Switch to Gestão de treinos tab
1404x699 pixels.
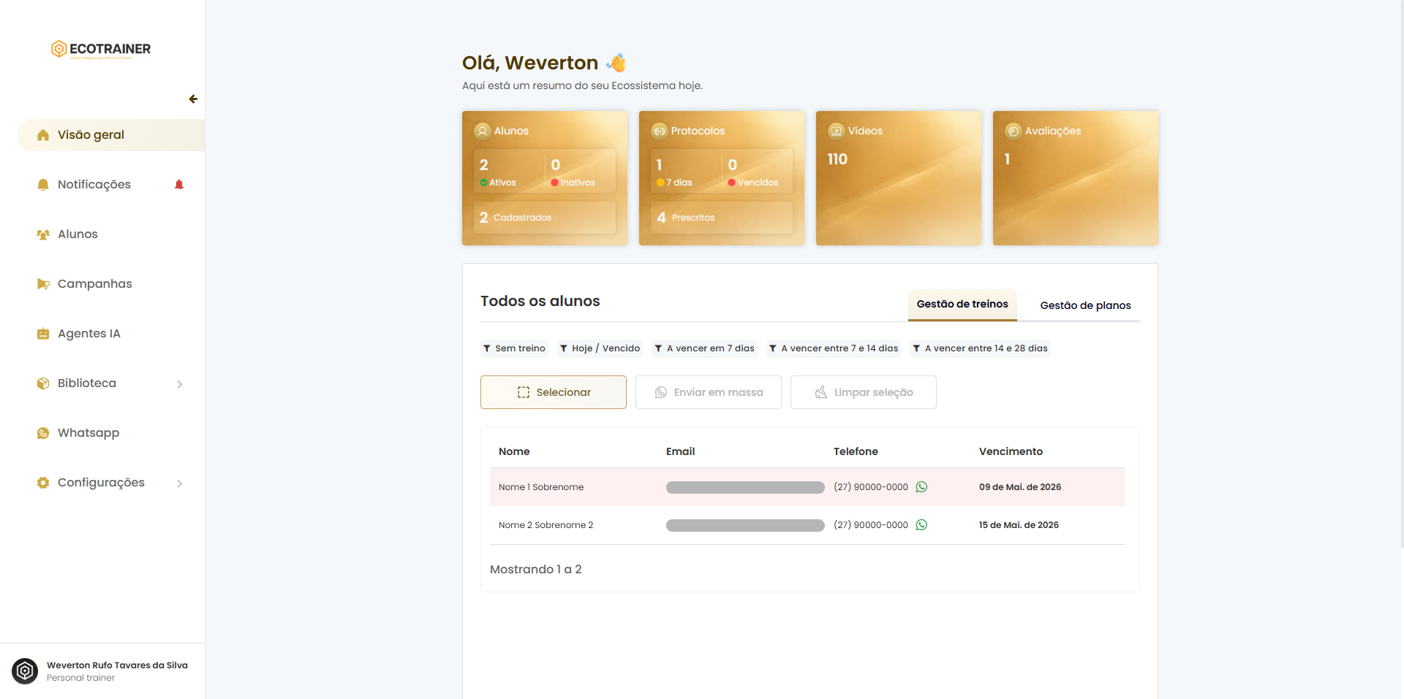coord(962,305)
